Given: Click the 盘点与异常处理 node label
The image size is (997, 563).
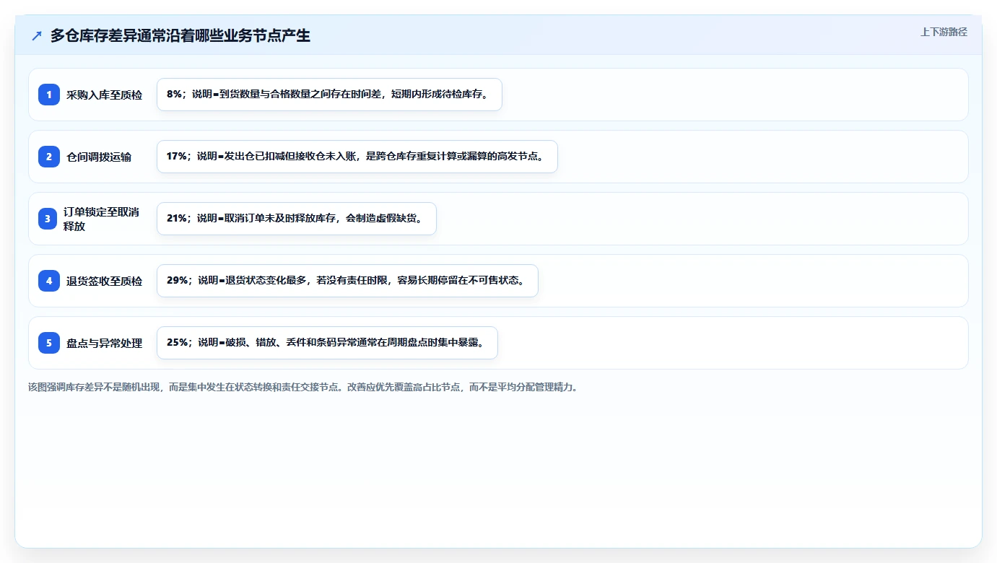Looking at the screenshot, I should pyautogui.click(x=105, y=343).
